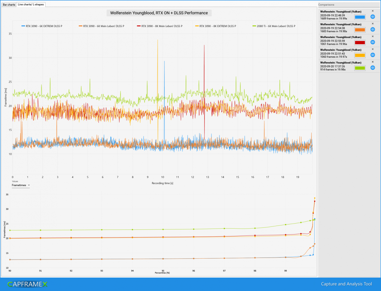
Task: Select the Line charts/ L-shapes tab
Action: coord(31,4)
